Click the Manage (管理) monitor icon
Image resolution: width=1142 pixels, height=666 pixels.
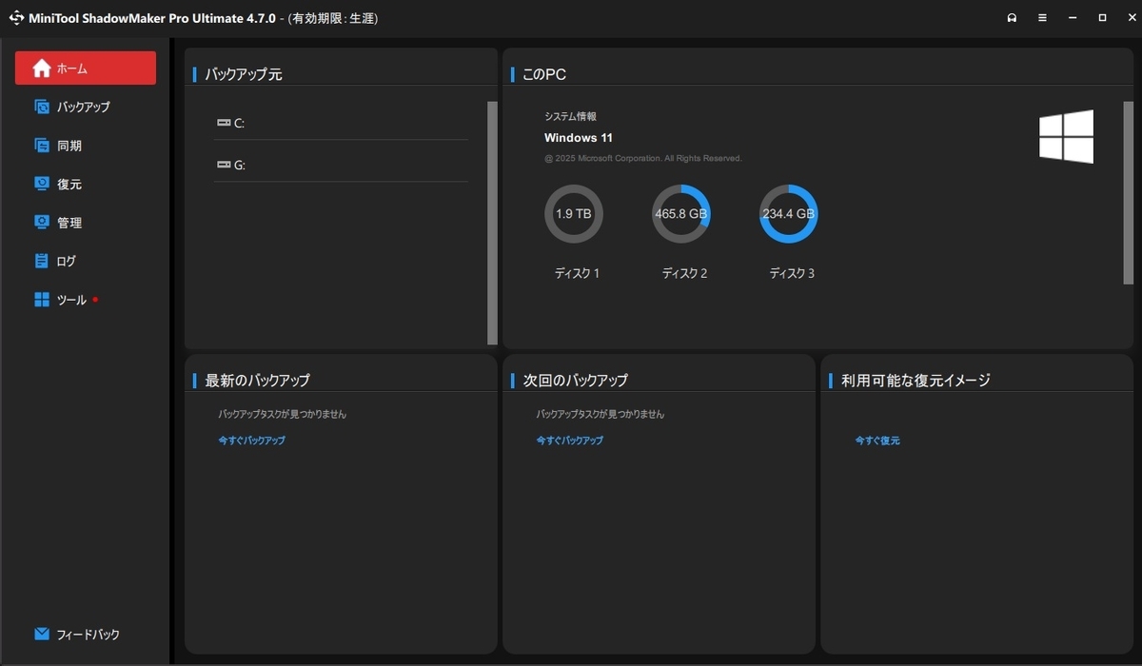(x=42, y=222)
